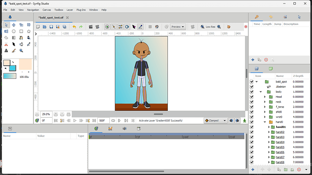Image resolution: width=312 pixels, height=175 pixels.
Task: Expand the hand01 layer group
Action: [x=269, y=127]
